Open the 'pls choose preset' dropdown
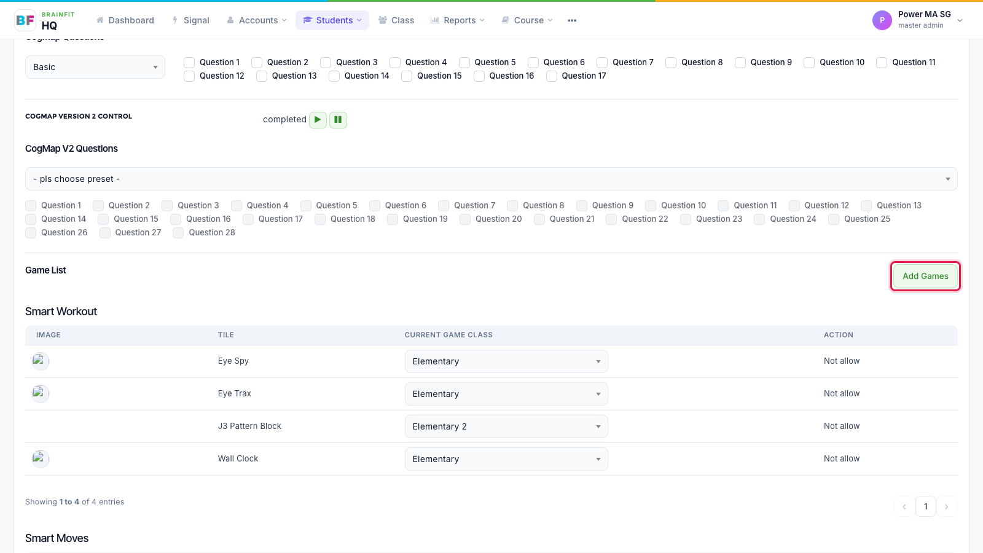Screen dimensions: 983x553 491,179
